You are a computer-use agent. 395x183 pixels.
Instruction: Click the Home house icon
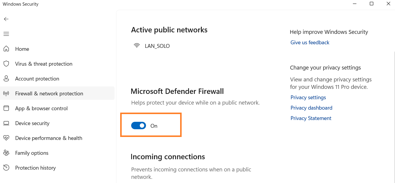click(x=6, y=49)
